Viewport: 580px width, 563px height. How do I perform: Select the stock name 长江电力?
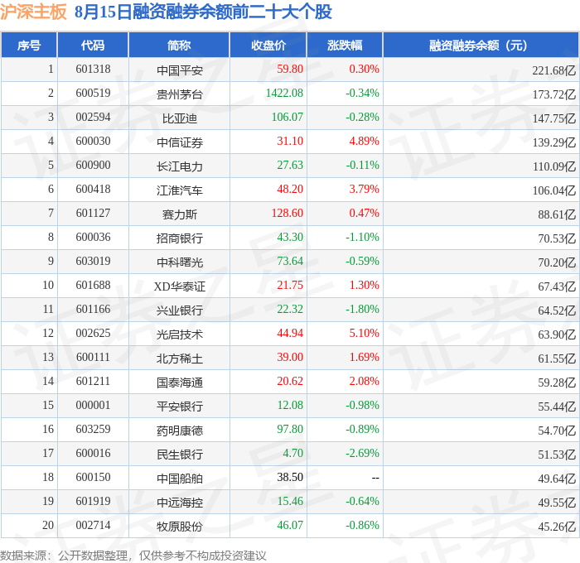click(180, 166)
